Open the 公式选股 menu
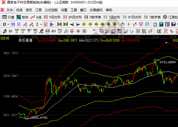Viewport: 178px width, 127px height. (51, 10)
